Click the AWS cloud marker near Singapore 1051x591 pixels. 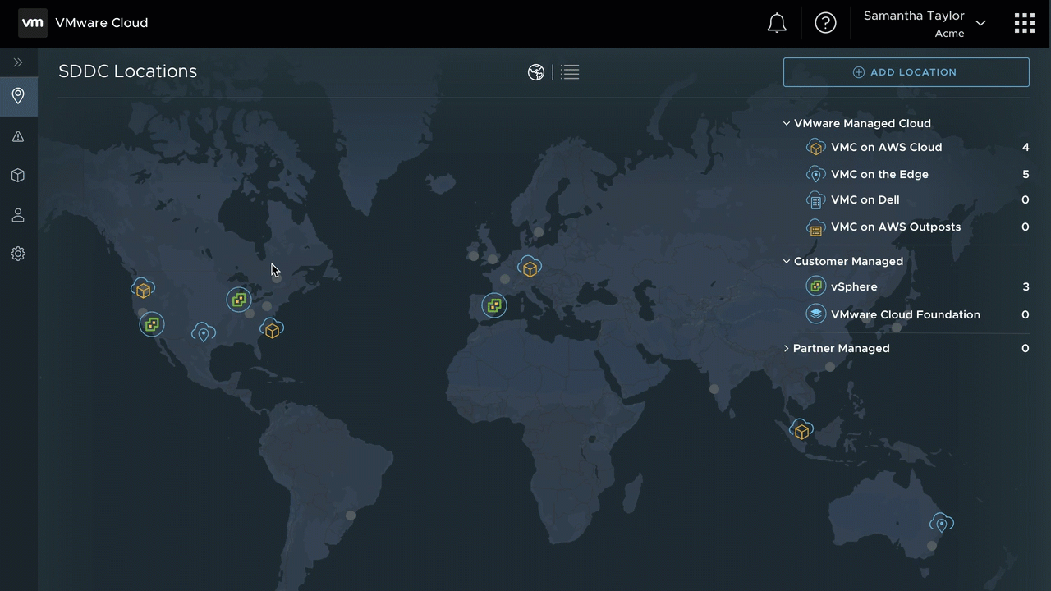[x=801, y=429]
